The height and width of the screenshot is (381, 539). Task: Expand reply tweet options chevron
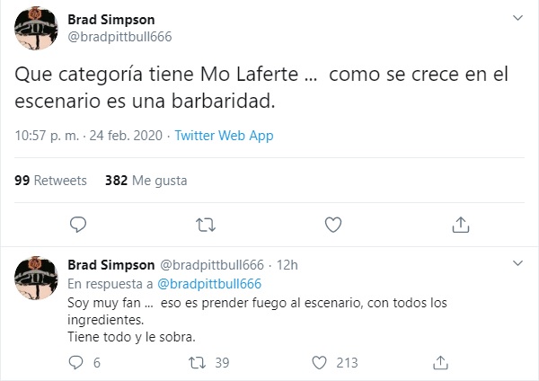(x=517, y=263)
